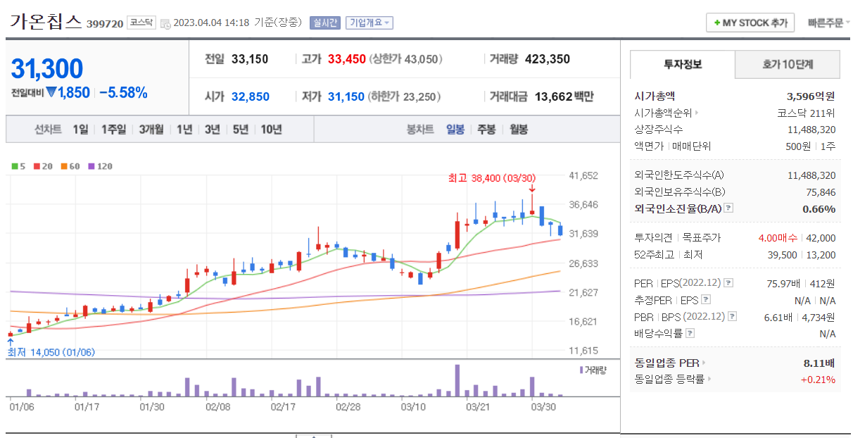The width and height of the screenshot is (853, 438).
Task: Select the 1년 line chart period
Action: [184, 130]
